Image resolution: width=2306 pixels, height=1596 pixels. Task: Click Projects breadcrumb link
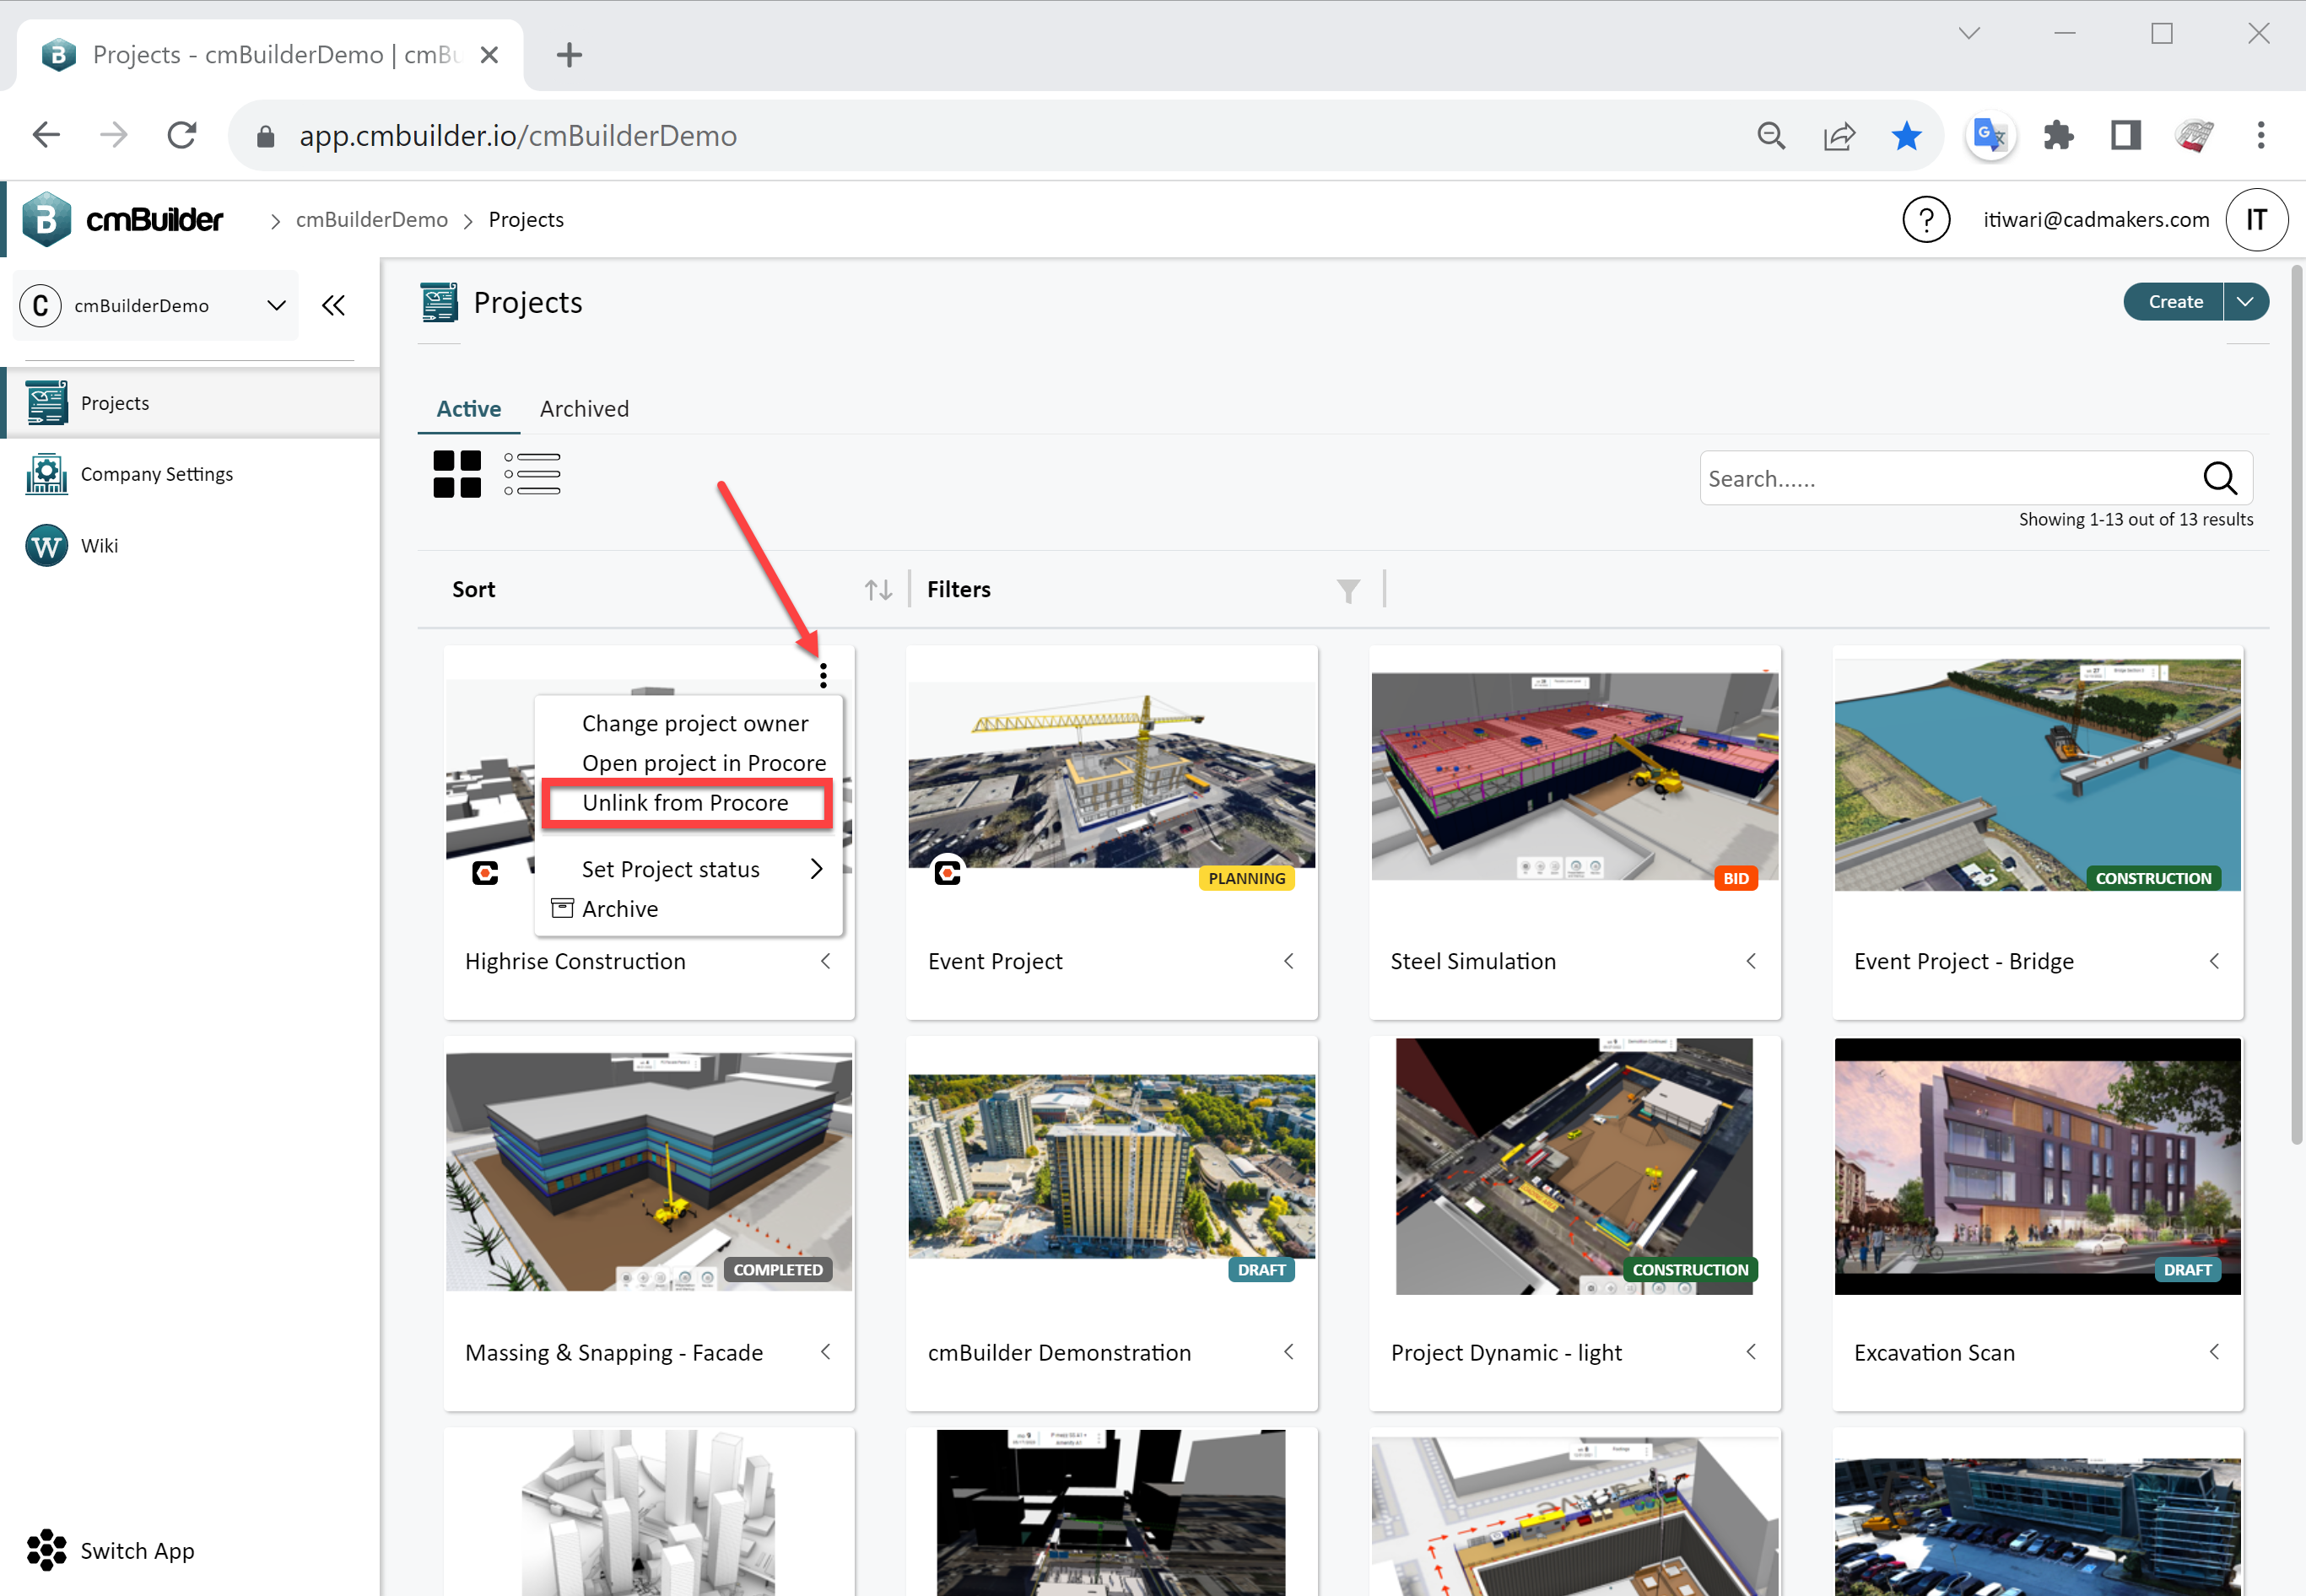[526, 220]
